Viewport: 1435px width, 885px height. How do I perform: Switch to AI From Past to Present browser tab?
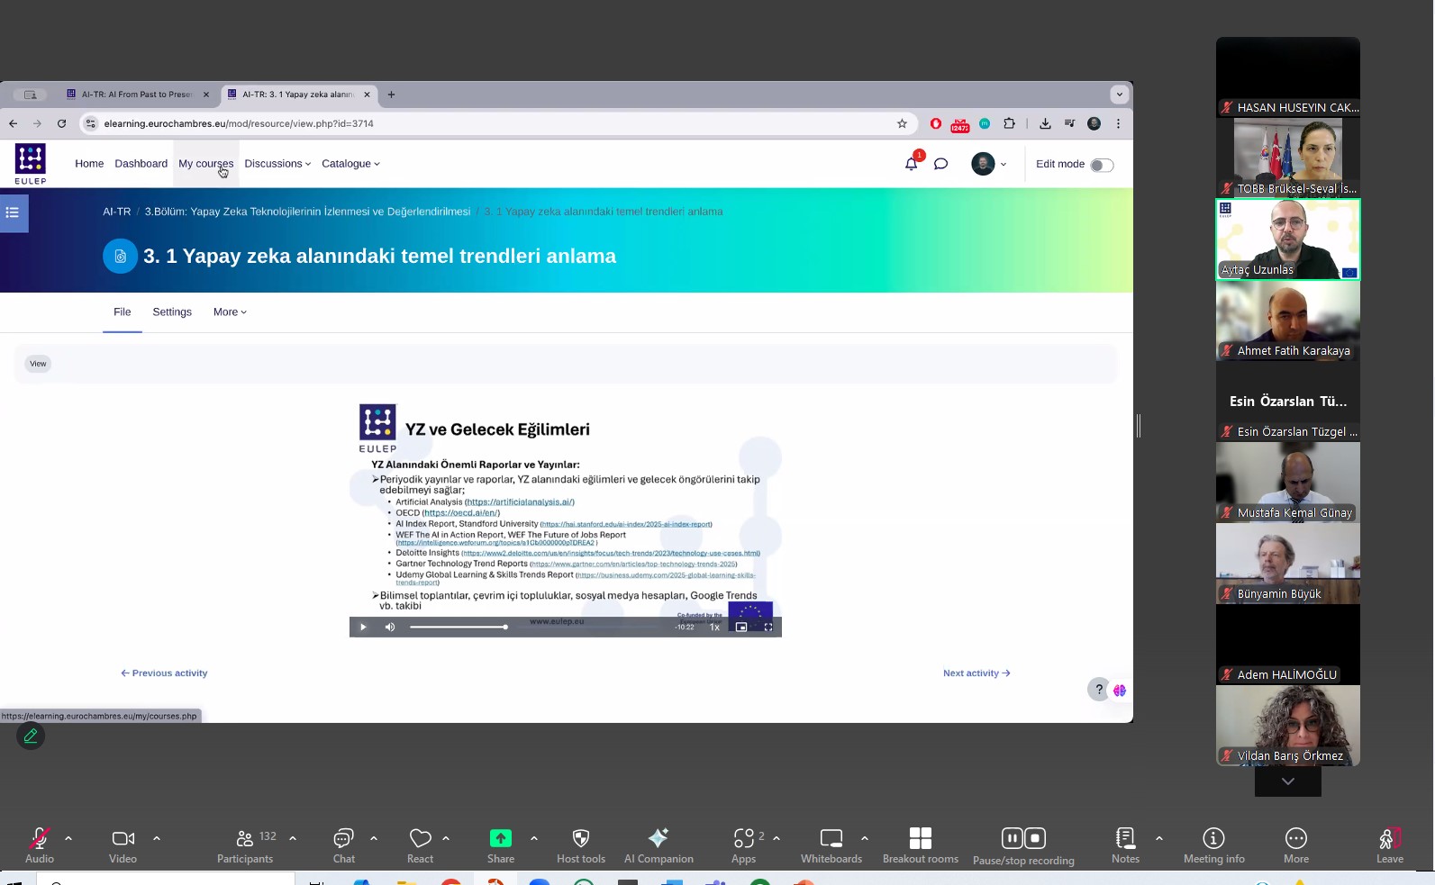[137, 95]
